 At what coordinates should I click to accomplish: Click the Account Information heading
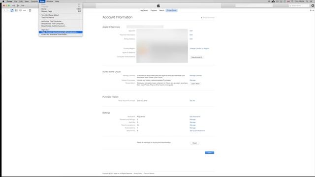coord(117,17)
